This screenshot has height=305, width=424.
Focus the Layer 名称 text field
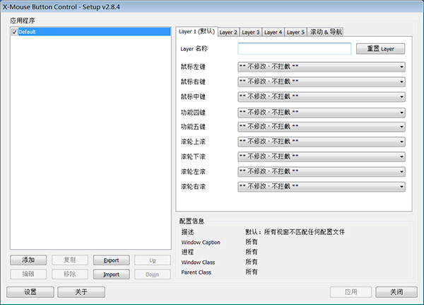[295, 49]
